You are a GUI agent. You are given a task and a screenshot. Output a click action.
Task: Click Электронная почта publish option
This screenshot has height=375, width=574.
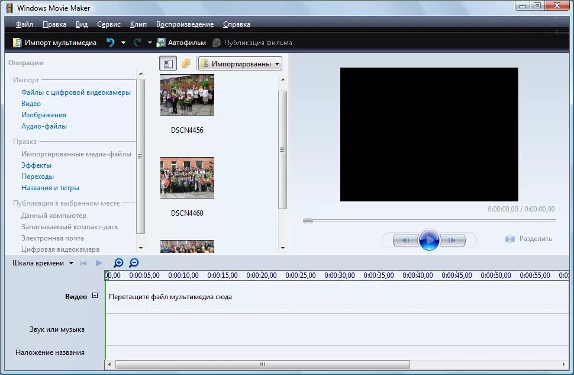[x=52, y=238]
